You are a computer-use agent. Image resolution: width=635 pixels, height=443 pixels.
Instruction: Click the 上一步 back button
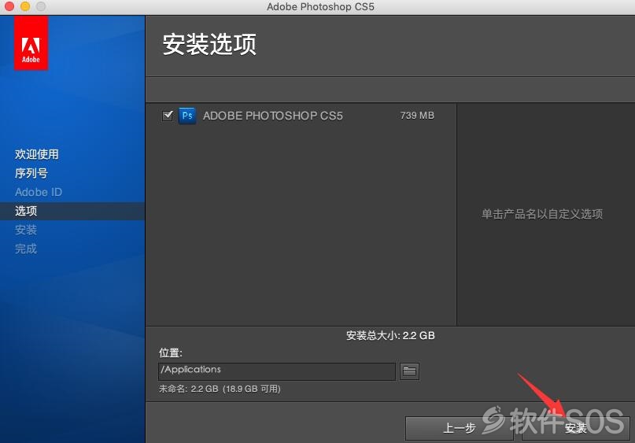(460, 428)
